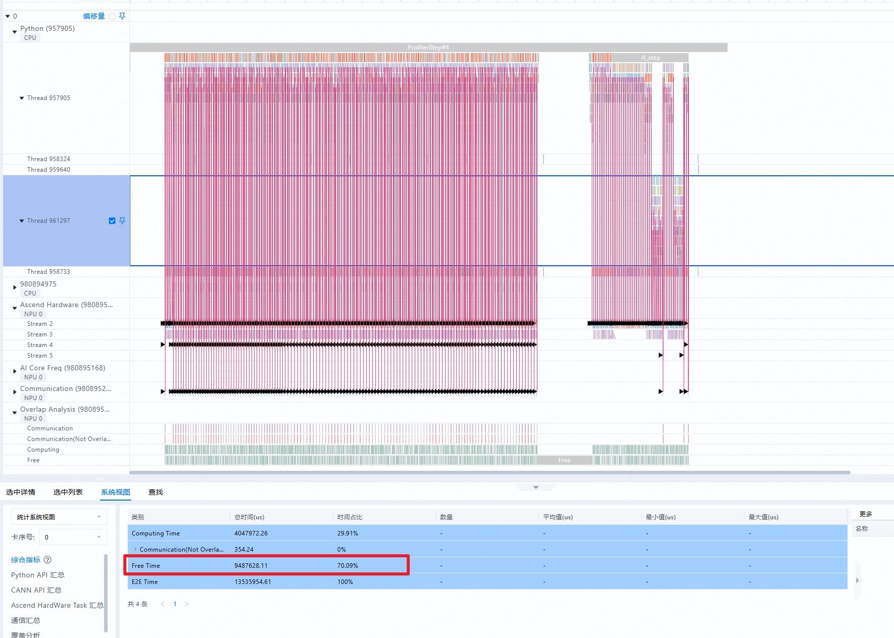
Task: Go to the next page arrow
Action: (x=187, y=604)
